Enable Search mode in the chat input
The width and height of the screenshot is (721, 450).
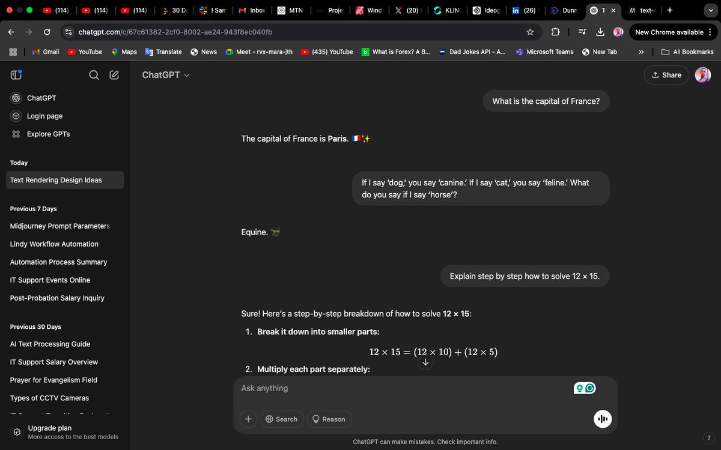click(282, 419)
